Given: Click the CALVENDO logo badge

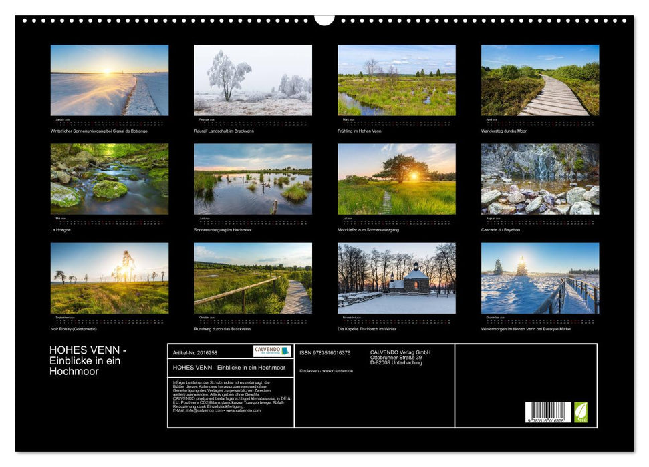Looking at the screenshot, I should (x=272, y=351).
